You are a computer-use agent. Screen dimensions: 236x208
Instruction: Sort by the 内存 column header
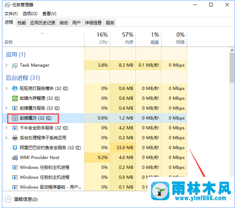(123, 39)
